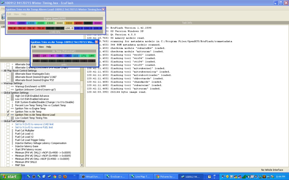
Task: Click the 8:44 PM taskbar clock
Action: coord(281,177)
